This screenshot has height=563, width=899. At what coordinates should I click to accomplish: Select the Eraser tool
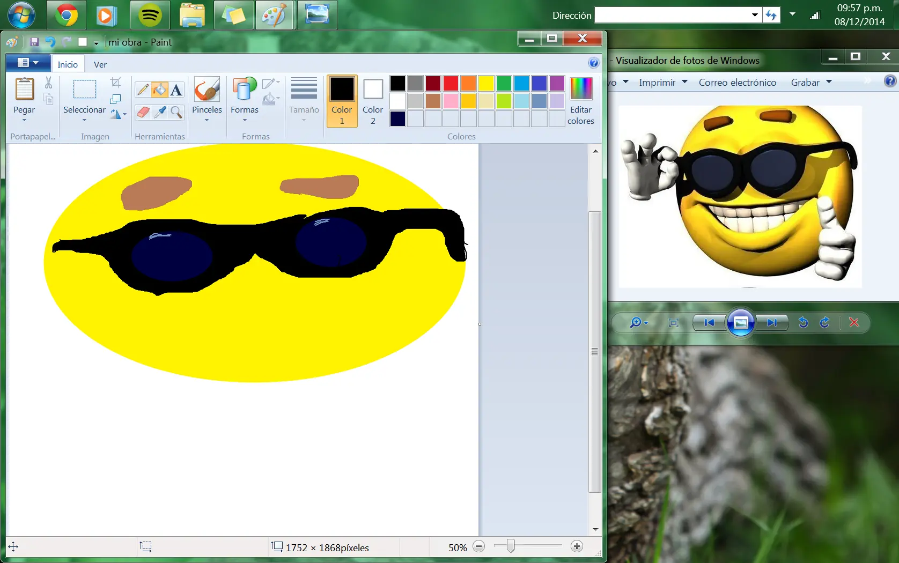click(x=143, y=112)
